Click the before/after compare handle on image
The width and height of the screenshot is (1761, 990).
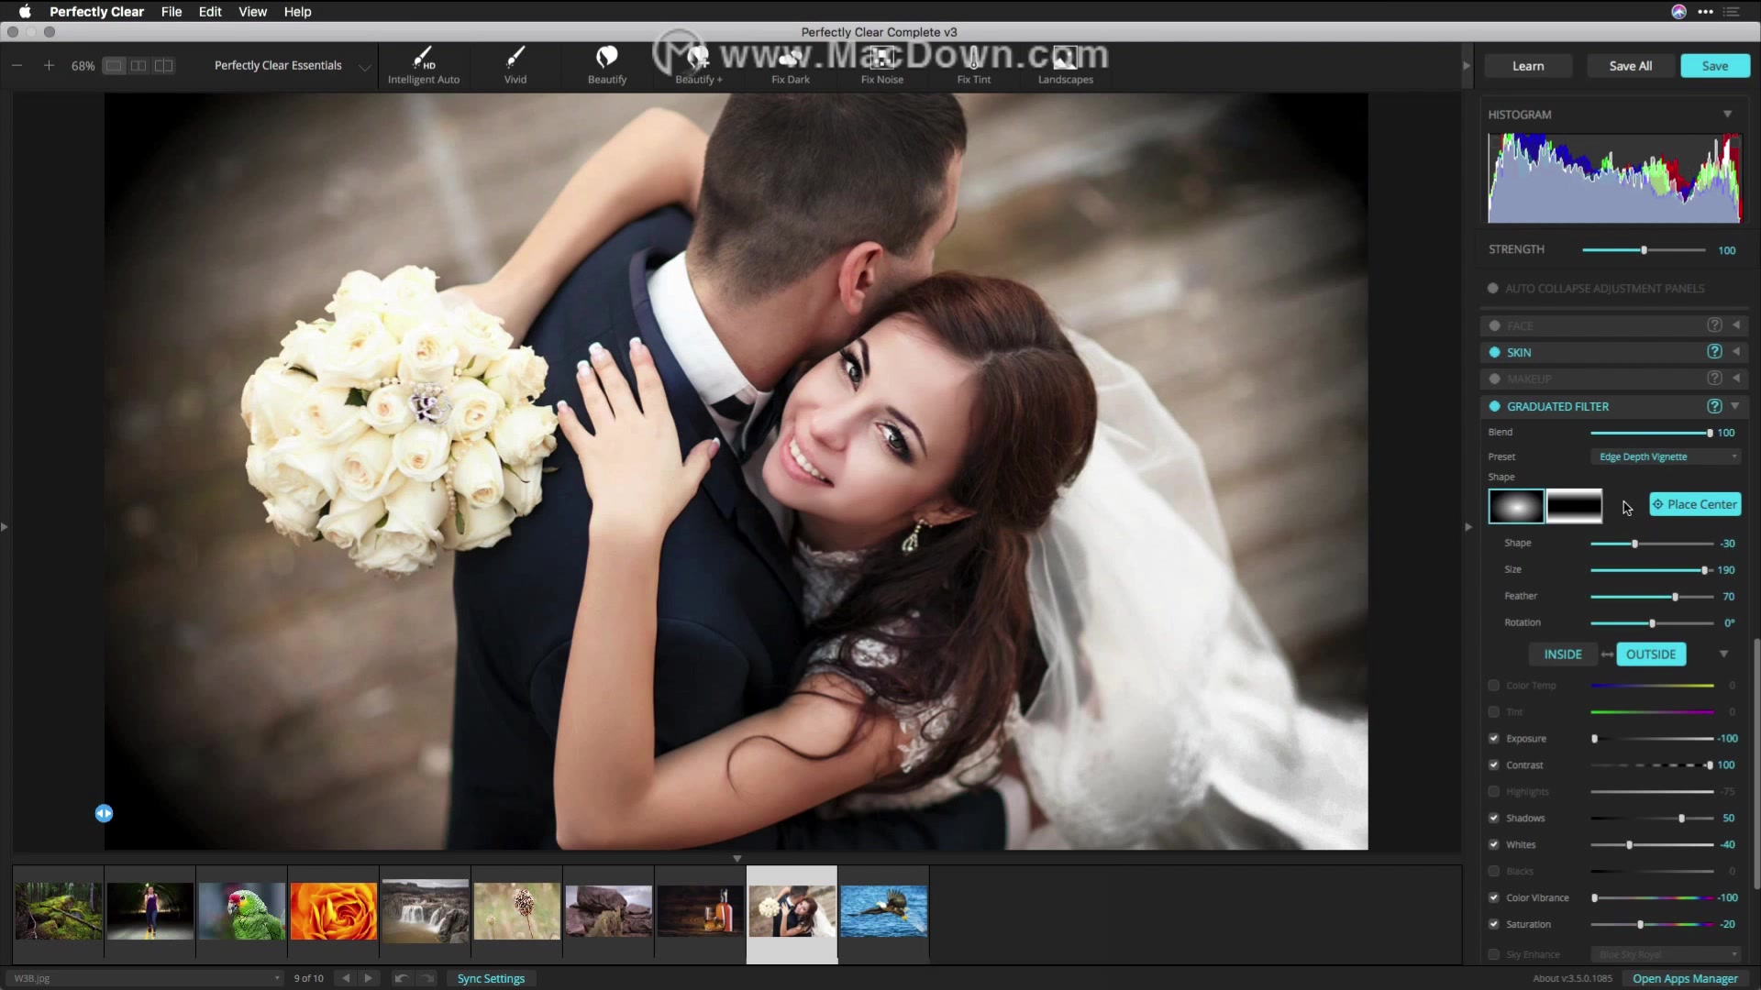(x=104, y=813)
